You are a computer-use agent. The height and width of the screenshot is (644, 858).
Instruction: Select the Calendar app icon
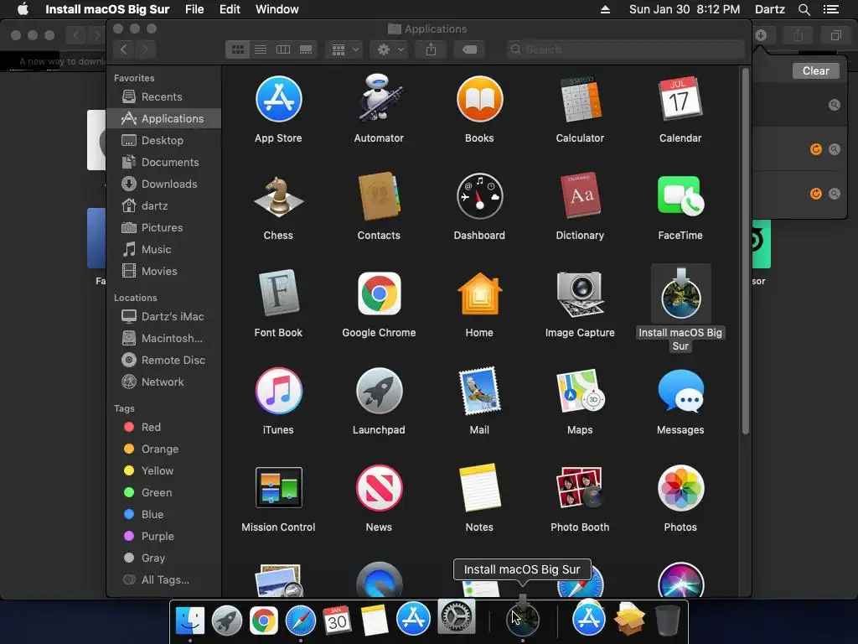(680, 99)
